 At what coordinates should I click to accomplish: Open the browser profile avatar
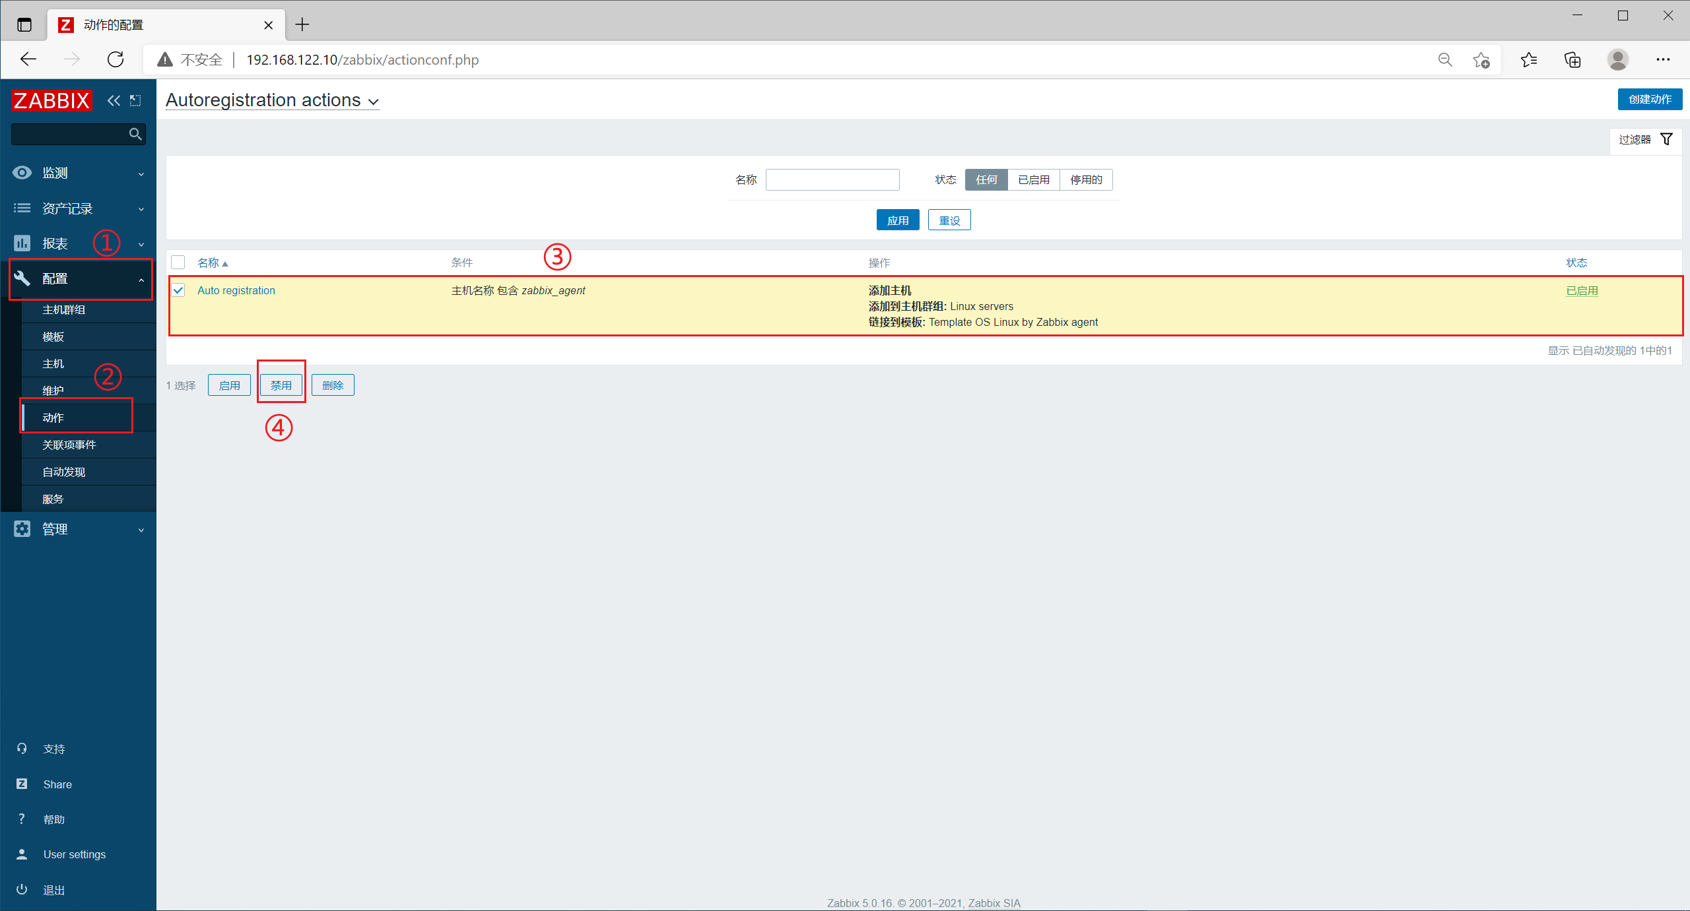click(1618, 60)
